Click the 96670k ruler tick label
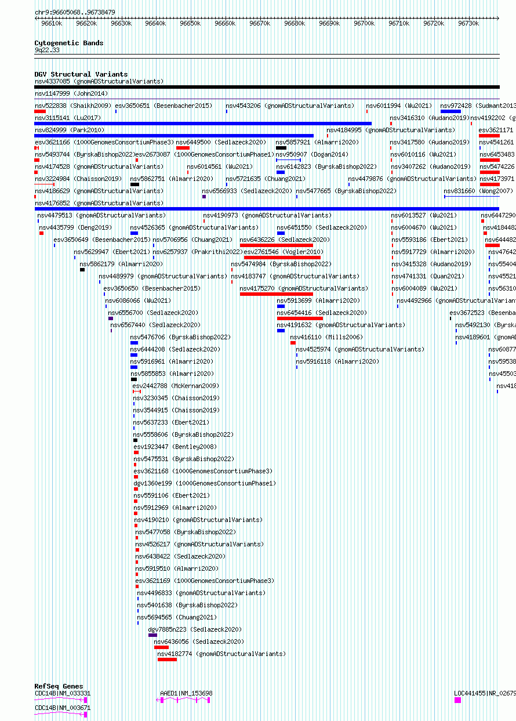The image size is (516, 721). pos(260,23)
